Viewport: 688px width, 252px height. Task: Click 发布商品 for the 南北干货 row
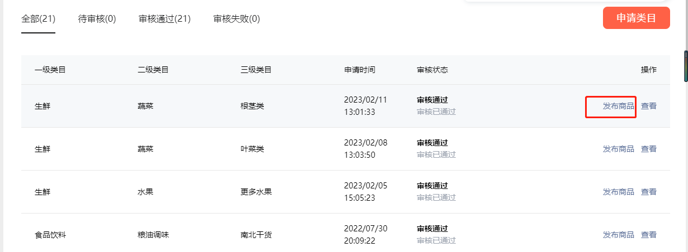point(619,235)
